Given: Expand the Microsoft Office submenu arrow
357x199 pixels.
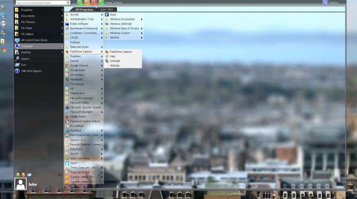Looking at the screenshot, I should tap(102, 103).
